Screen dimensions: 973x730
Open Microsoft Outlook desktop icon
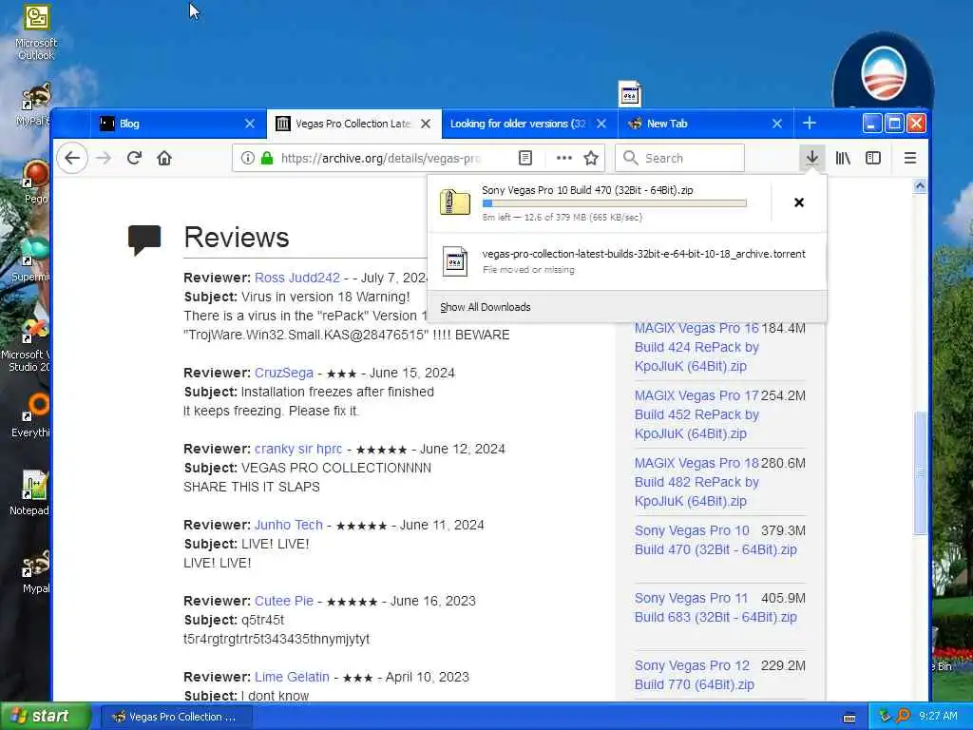click(36, 32)
